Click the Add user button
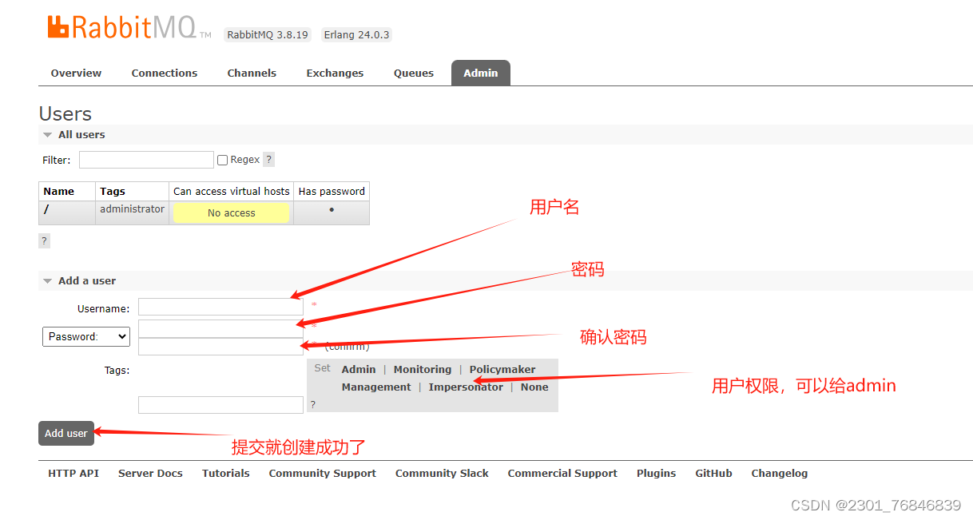Image resolution: width=973 pixels, height=520 pixels. tap(66, 433)
